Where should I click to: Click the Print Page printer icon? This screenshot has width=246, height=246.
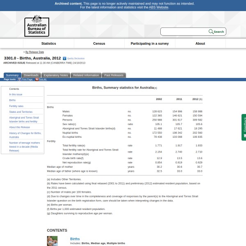[x=19, y=80]
